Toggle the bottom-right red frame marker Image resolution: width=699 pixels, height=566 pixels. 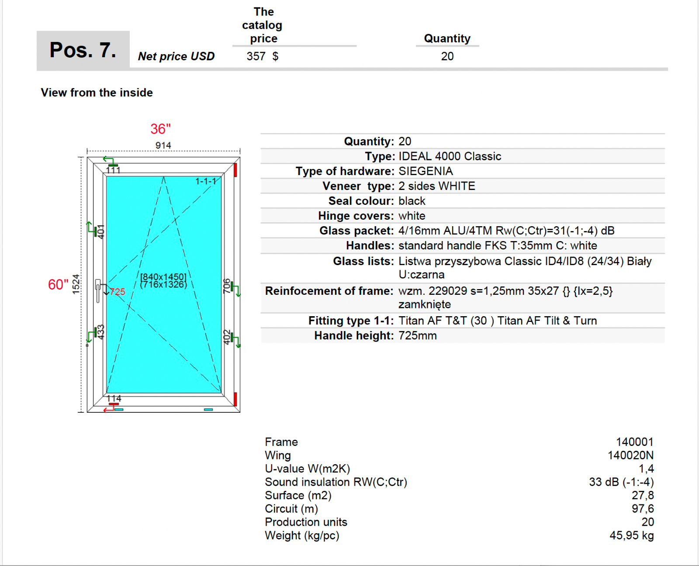pos(235,399)
